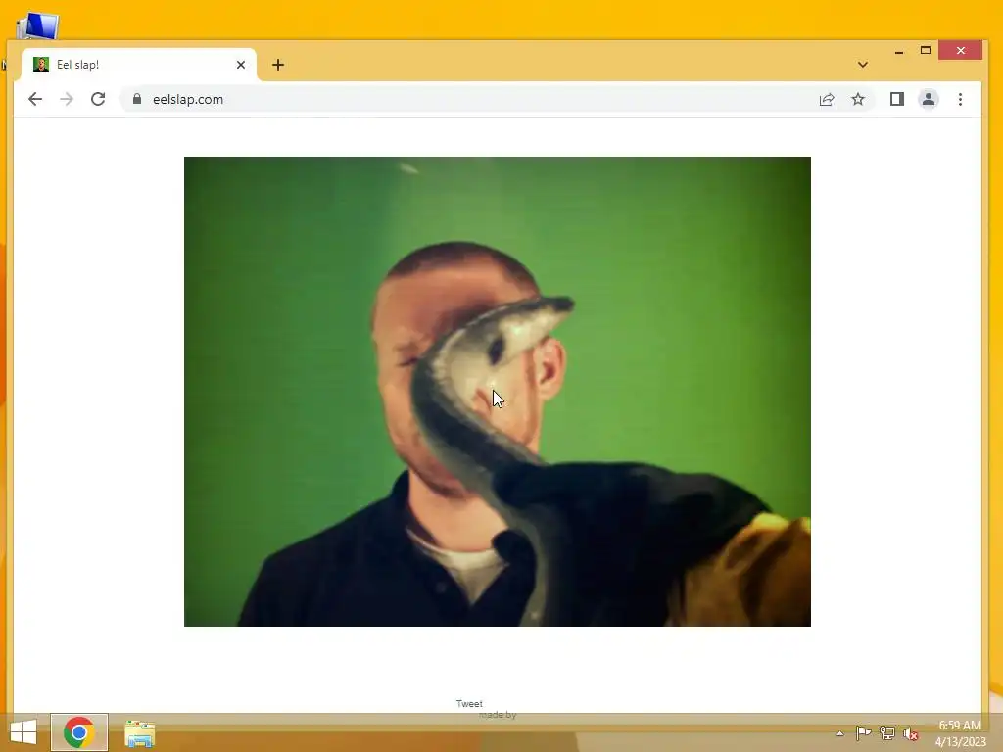This screenshot has width=1003, height=752.
Task: Open the taskbar clock and date
Action: click(x=960, y=733)
